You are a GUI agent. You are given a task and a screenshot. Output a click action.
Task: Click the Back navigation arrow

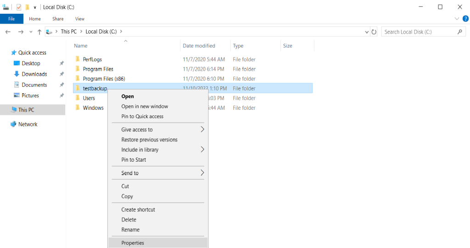[8, 32]
